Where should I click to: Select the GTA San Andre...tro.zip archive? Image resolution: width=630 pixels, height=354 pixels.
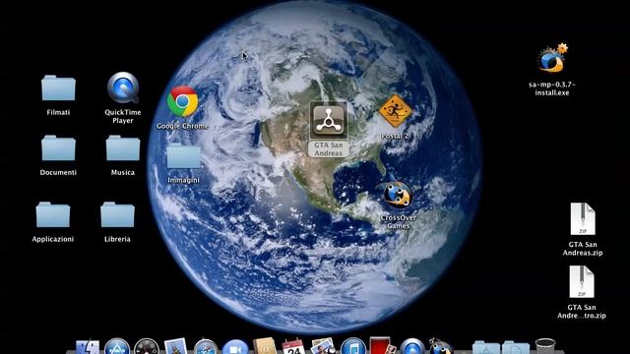[x=582, y=282]
